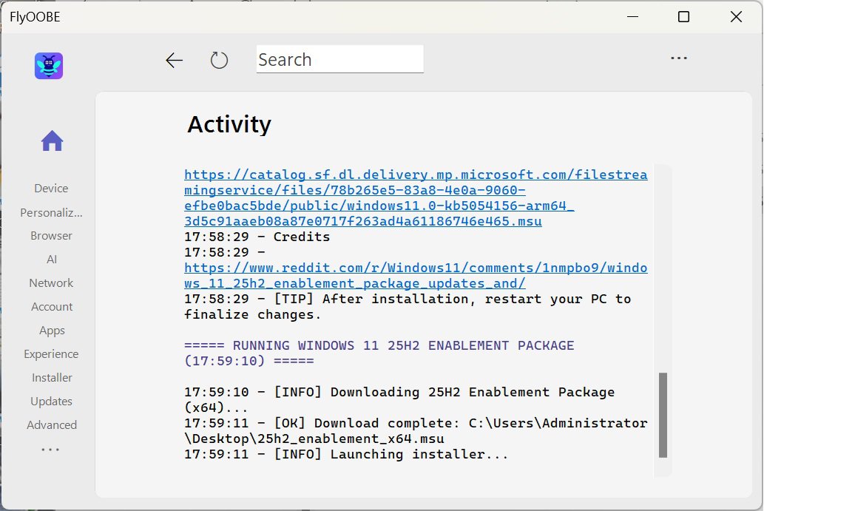This screenshot has height=511, width=852.
Task: Click the back arrow button
Action: (174, 61)
